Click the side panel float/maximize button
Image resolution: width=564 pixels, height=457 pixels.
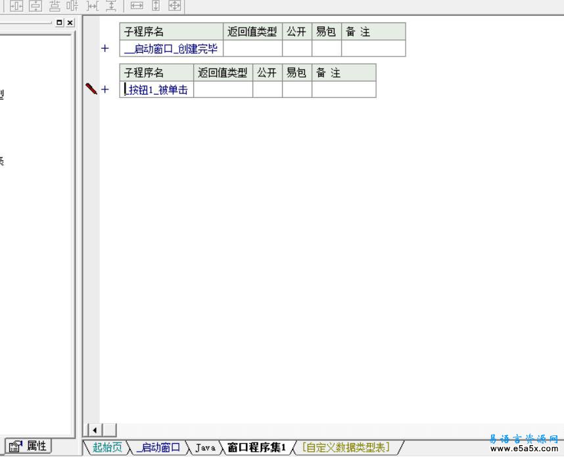[60, 22]
